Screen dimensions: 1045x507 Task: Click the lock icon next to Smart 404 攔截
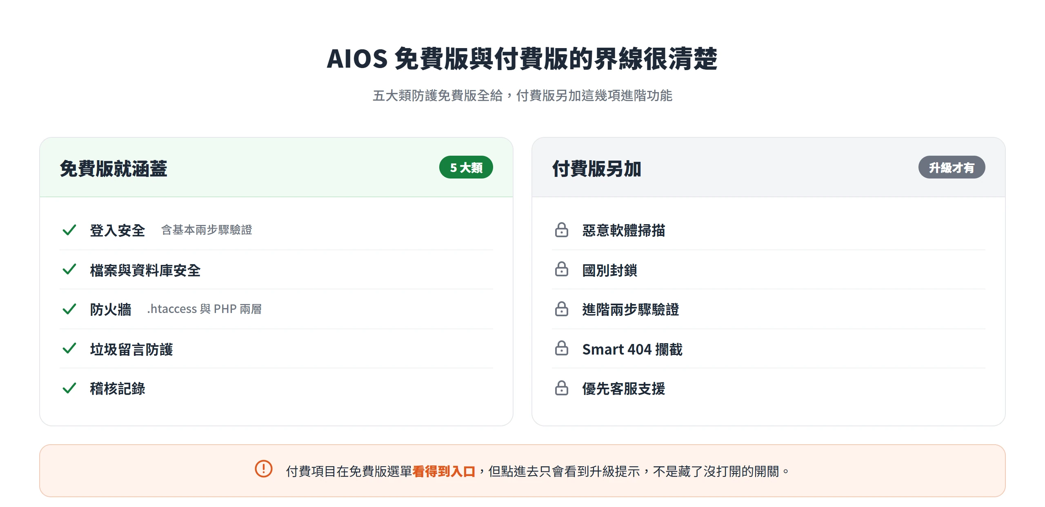point(562,348)
